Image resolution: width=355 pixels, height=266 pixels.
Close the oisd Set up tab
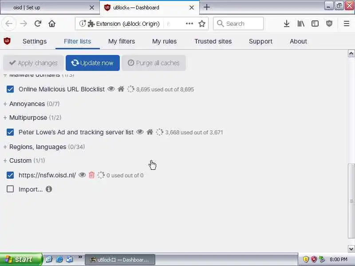pos(92,8)
